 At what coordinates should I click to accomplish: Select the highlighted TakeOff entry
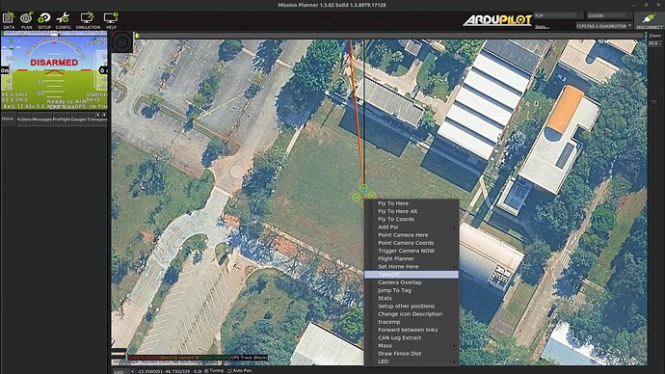(412, 275)
